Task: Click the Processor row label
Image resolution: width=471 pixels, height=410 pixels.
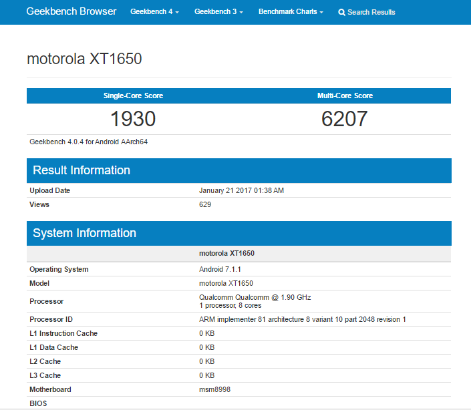Action: (47, 301)
